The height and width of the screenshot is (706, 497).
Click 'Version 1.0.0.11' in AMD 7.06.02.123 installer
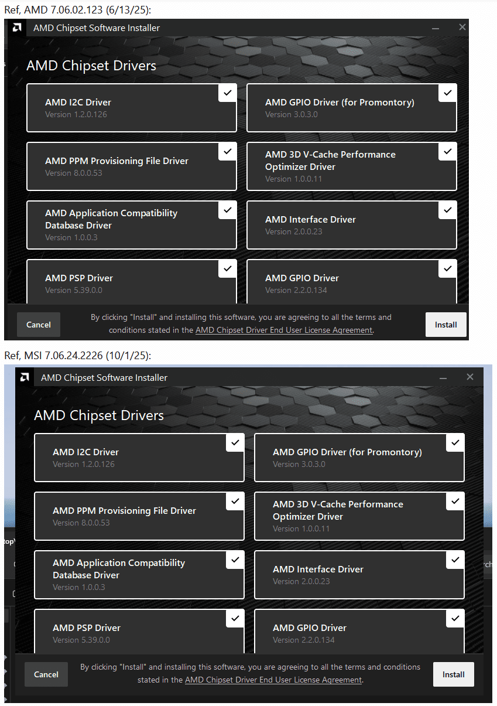click(294, 179)
